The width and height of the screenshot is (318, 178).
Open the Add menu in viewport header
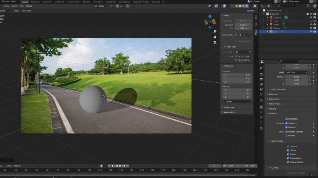click(x=21, y=6)
